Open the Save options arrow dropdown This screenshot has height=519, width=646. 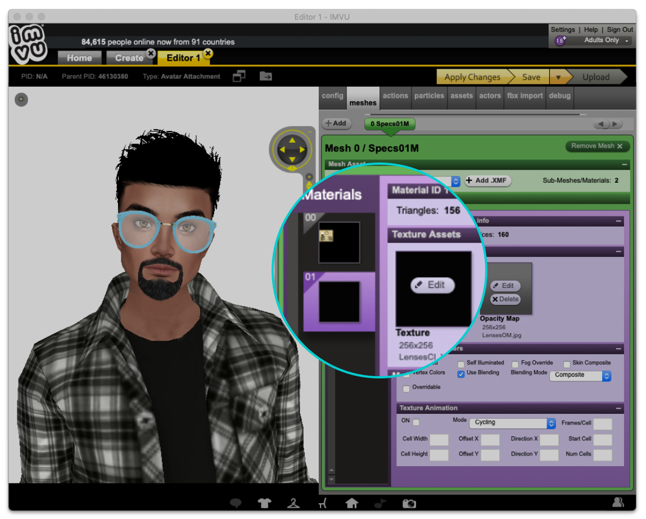click(558, 77)
